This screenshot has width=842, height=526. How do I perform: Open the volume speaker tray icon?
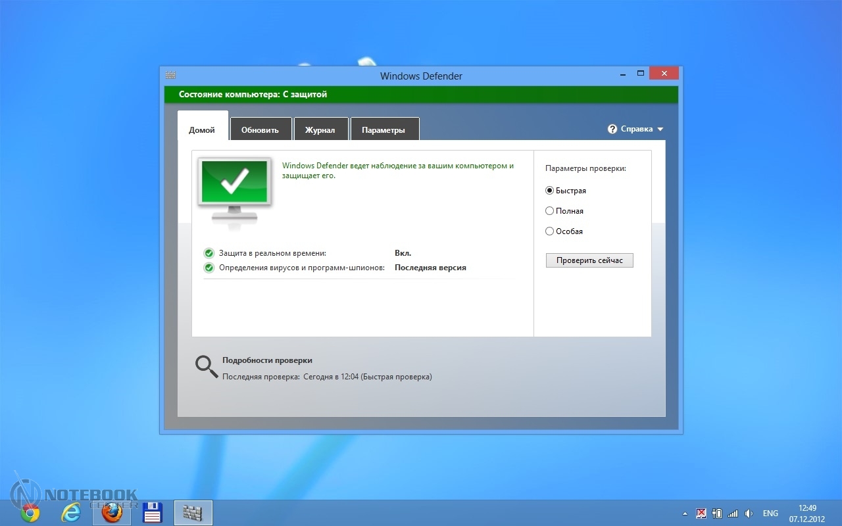coord(749,514)
